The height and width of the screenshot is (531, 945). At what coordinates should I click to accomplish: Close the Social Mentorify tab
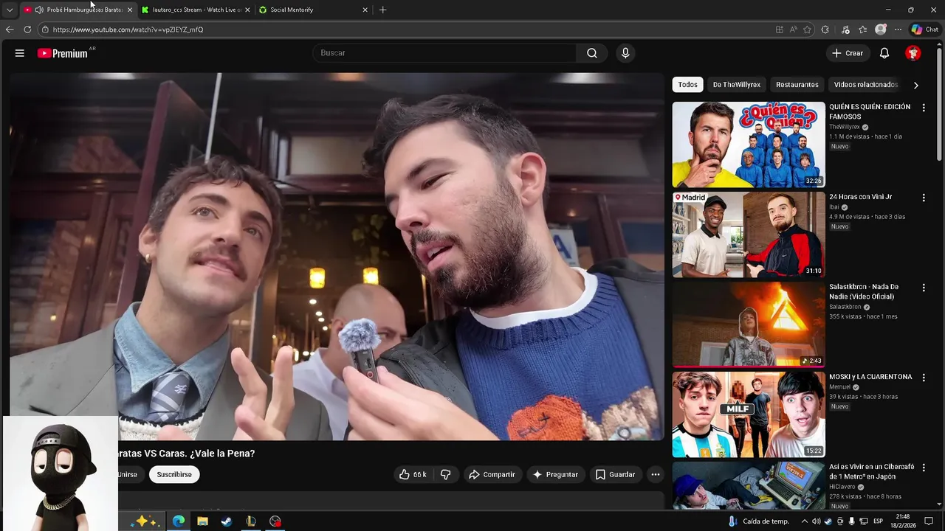click(365, 10)
